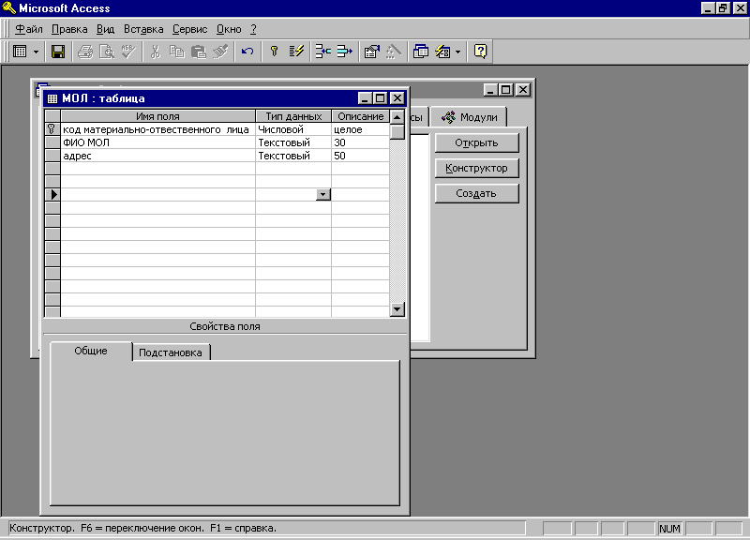Click the 'Числовой' data type cell
This screenshot has height=540, width=750.
293,129
